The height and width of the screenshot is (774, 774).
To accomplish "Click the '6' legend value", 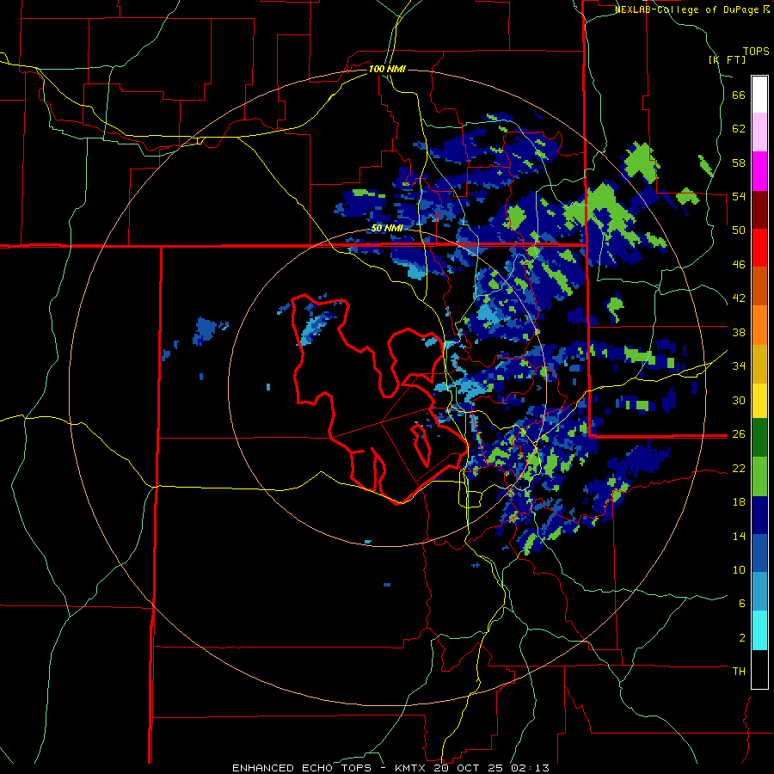I will 742,603.
